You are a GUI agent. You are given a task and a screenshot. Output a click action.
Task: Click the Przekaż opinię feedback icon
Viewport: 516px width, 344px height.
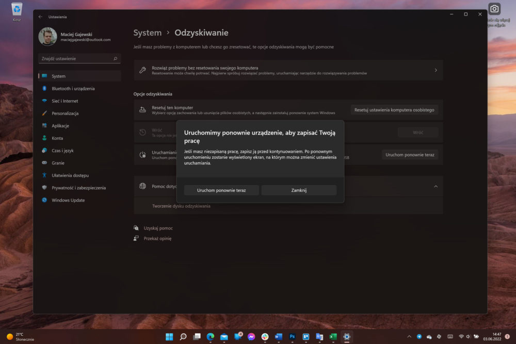(x=136, y=238)
